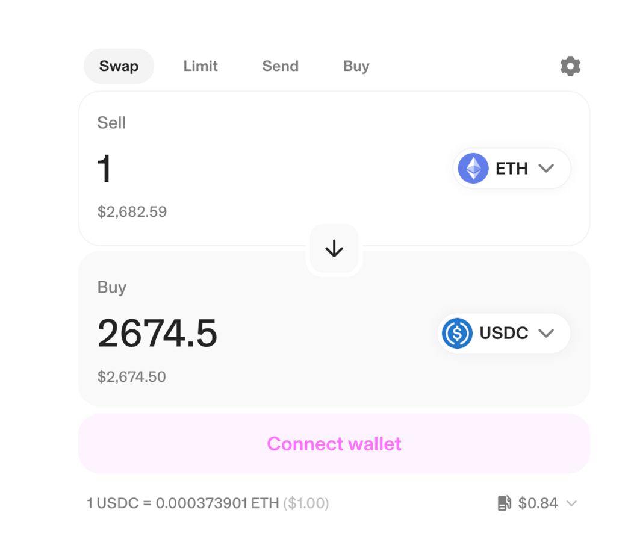
Task: Expand swap details chevron beside gas fee
Action: point(572,503)
